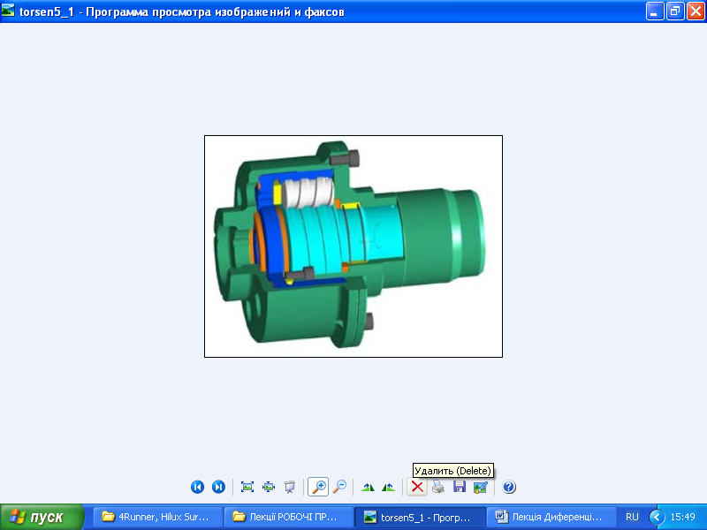Start the slide show
This screenshot has width=707, height=530.
[x=290, y=487]
